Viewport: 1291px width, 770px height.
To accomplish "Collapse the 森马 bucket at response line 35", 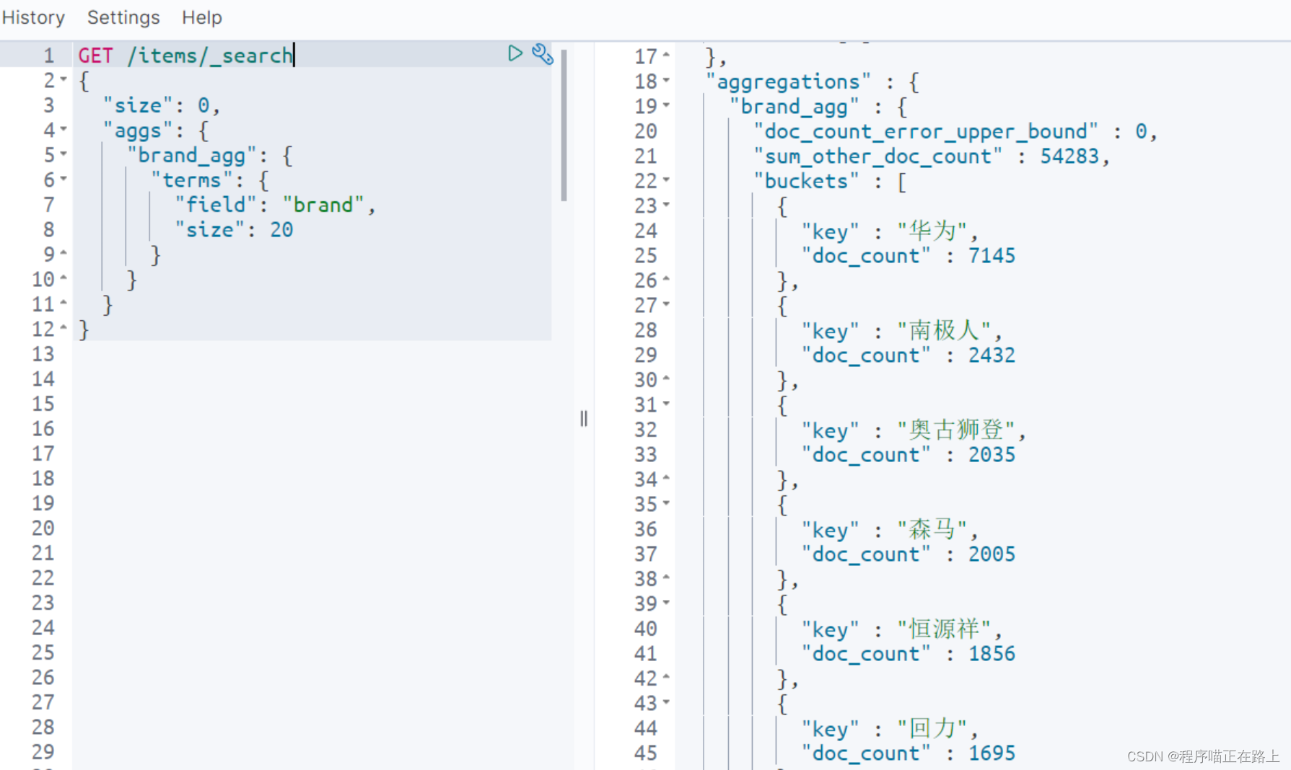I will (666, 503).
